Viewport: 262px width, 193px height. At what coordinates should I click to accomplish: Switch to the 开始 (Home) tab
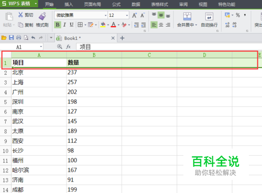[49, 4]
